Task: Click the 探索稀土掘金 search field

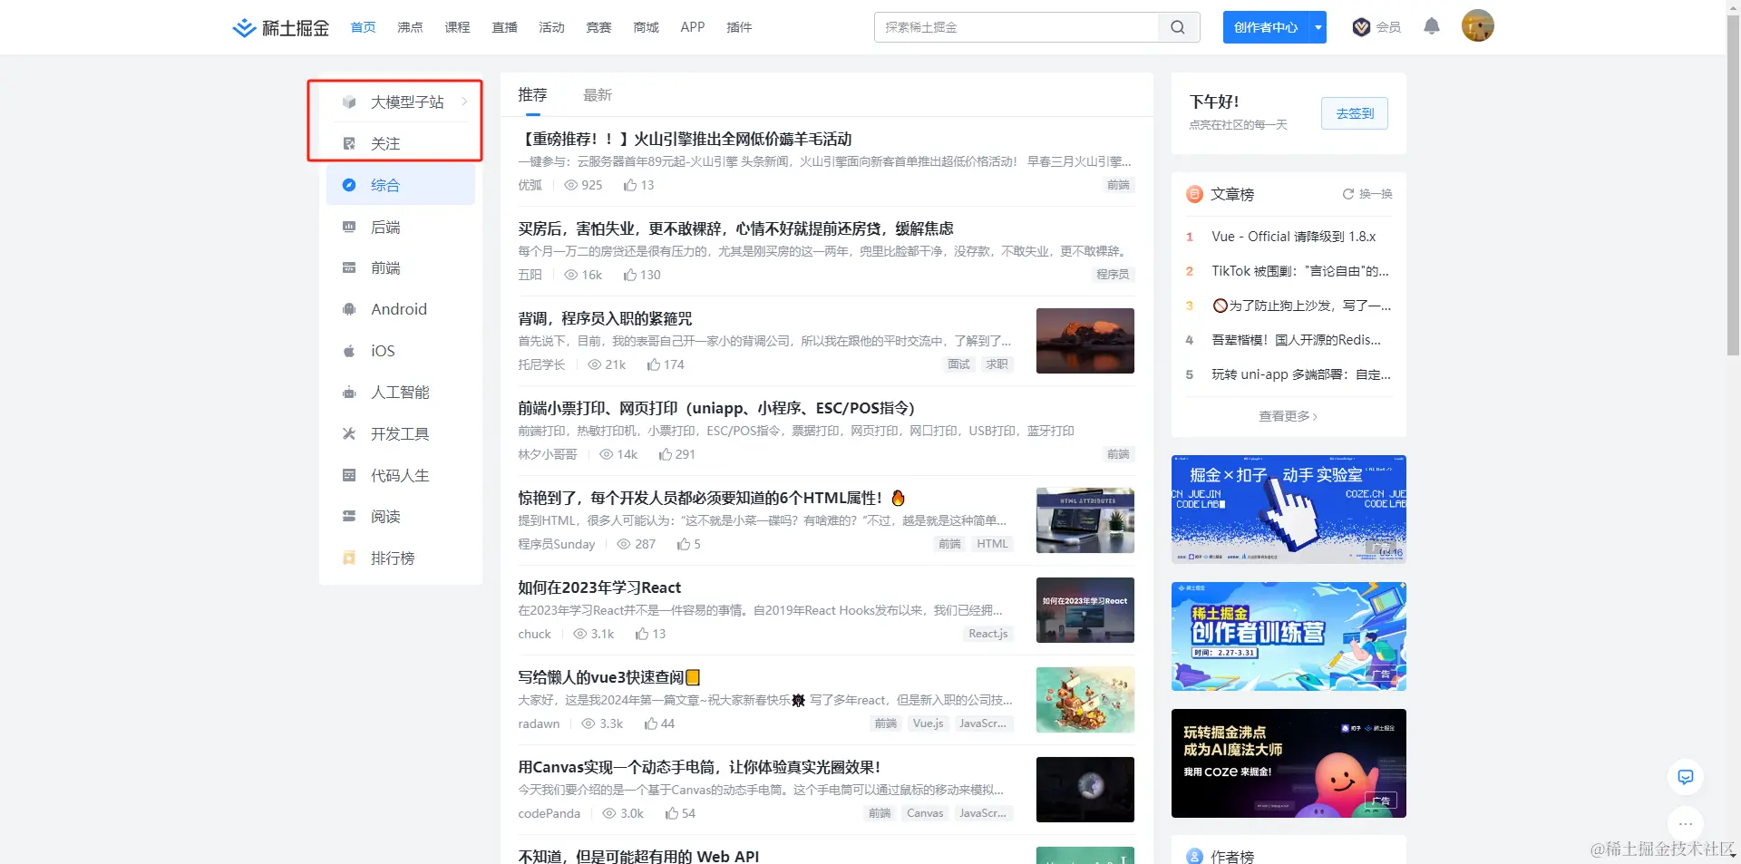Action: (1016, 27)
